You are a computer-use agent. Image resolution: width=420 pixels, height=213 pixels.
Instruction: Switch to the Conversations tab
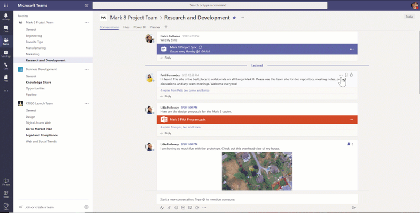point(109,27)
